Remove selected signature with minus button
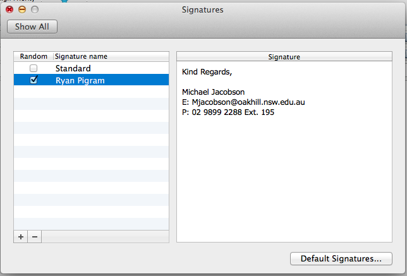 pyautogui.click(x=35, y=237)
